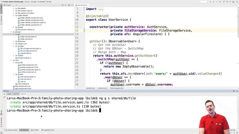The width and height of the screenshot is (239, 134).
Task: Expand the margin-icon folder
Action: tap(13, 44)
